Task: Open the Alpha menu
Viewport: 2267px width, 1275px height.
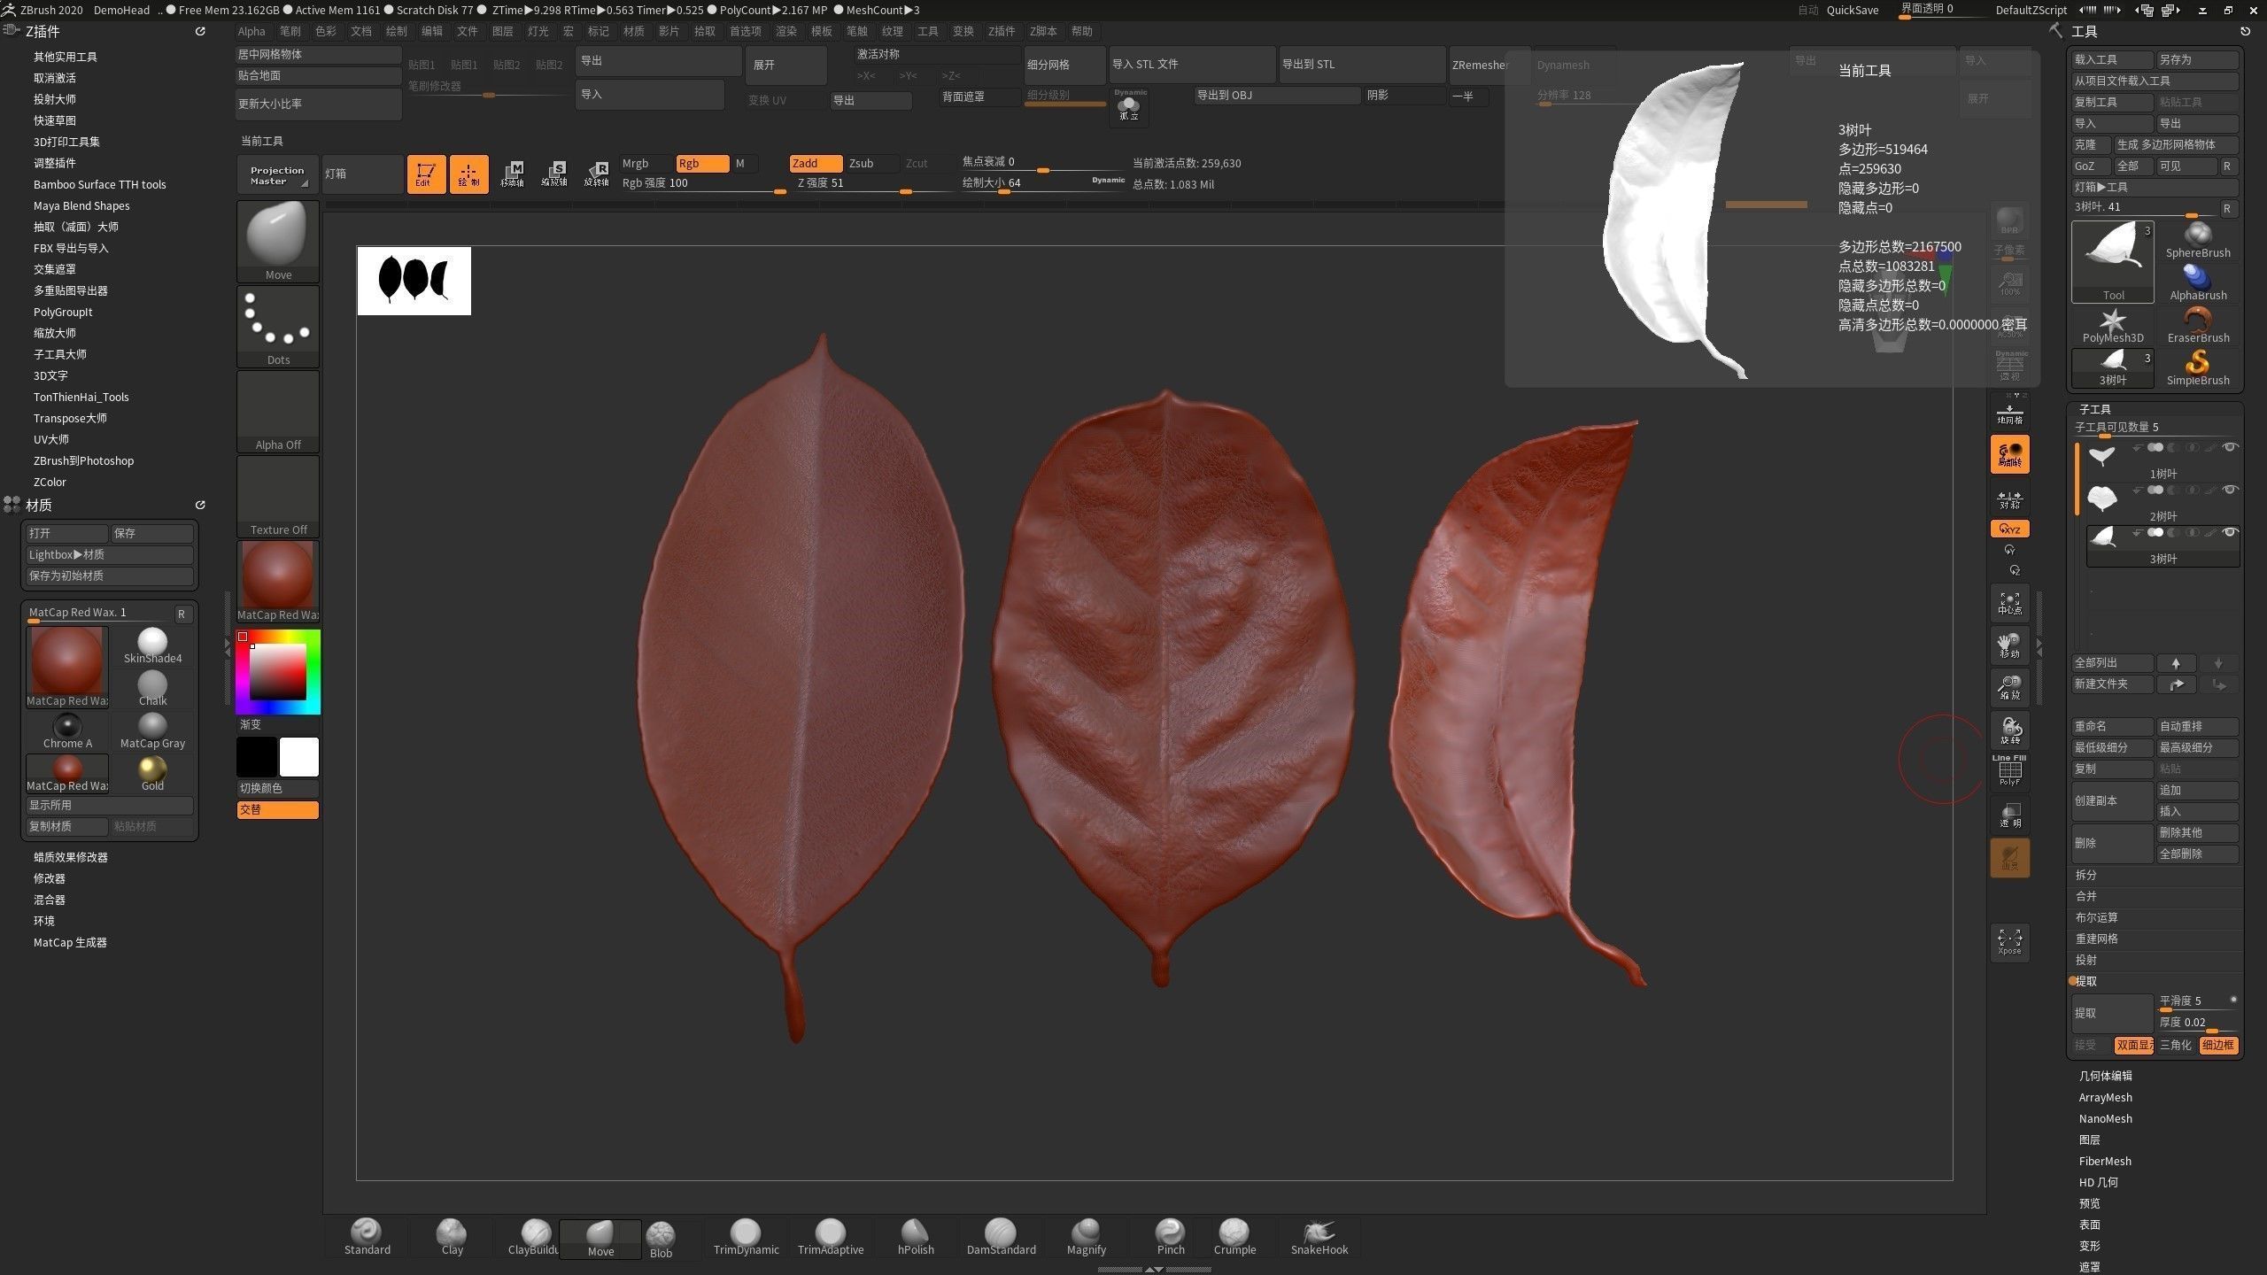Action: tap(251, 31)
